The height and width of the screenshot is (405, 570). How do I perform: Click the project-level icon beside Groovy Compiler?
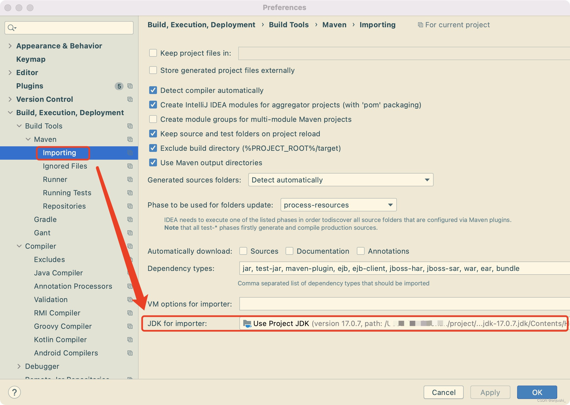pyautogui.click(x=130, y=326)
